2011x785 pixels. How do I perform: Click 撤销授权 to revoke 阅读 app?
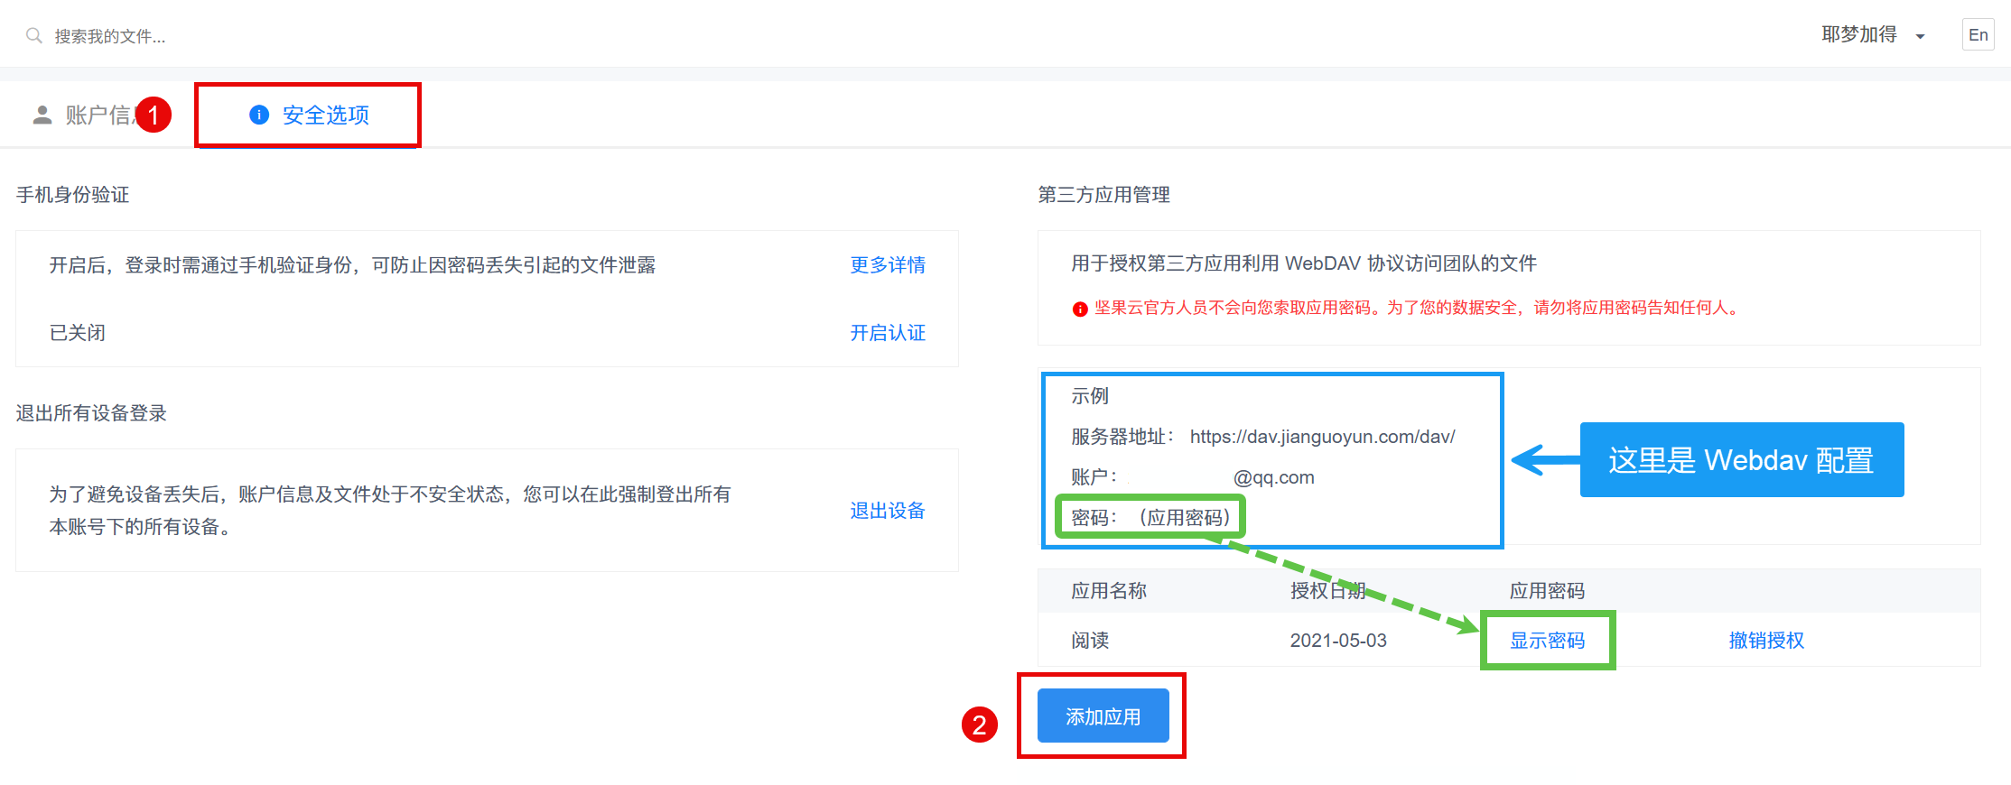(x=1765, y=641)
